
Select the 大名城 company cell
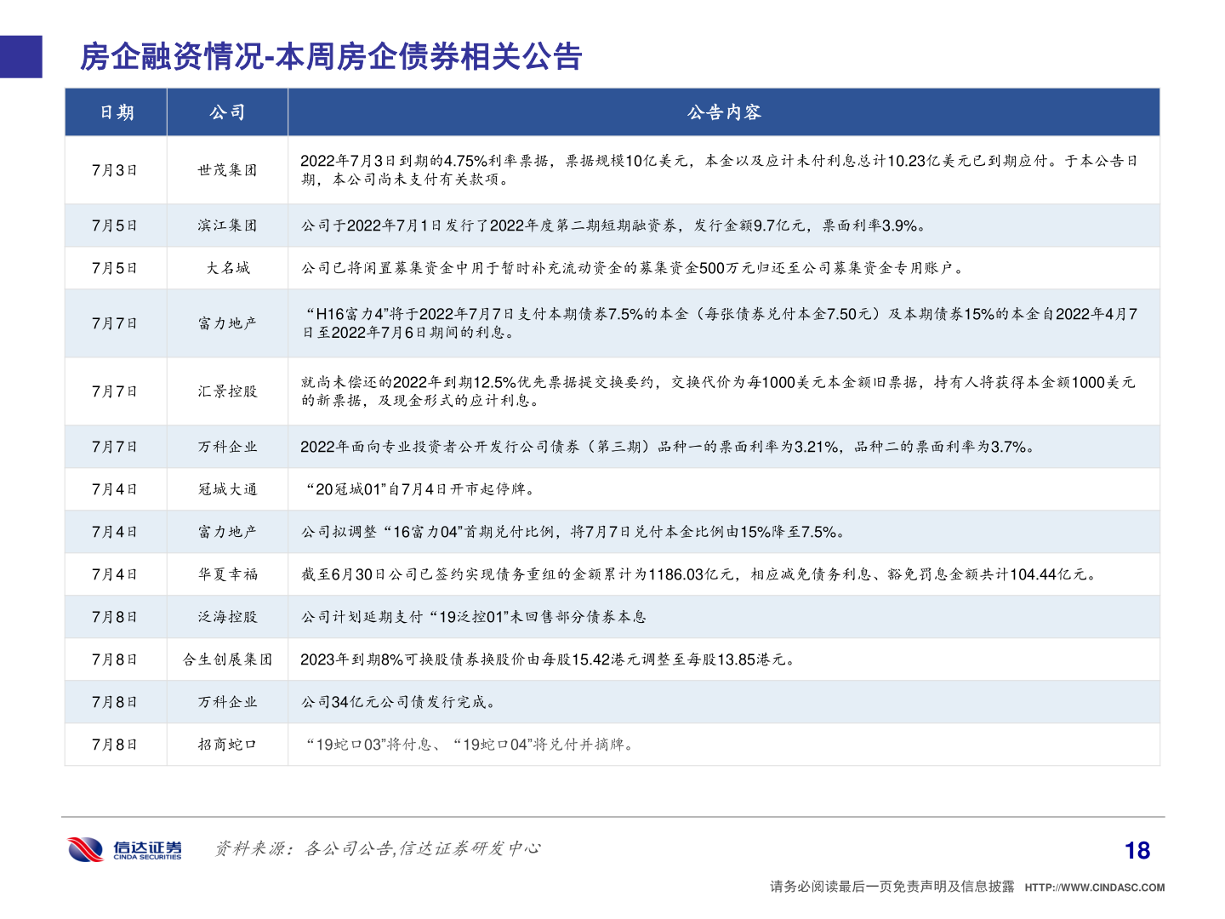click(227, 268)
